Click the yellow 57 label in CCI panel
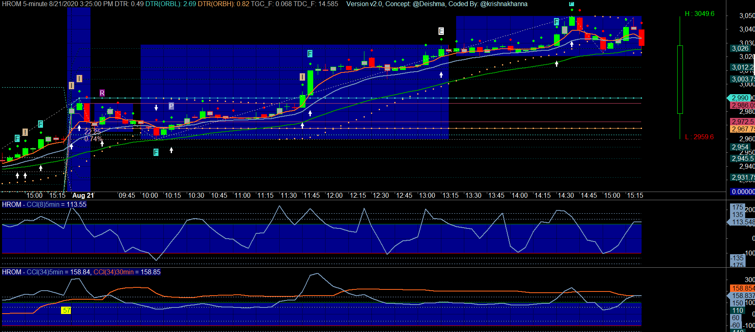Viewport: 755px width, 332px height. (66, 310)
